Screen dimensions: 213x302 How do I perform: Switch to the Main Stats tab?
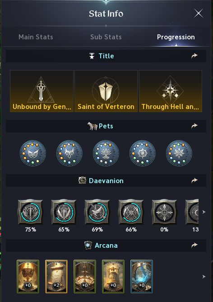click(x=36, y=37)
